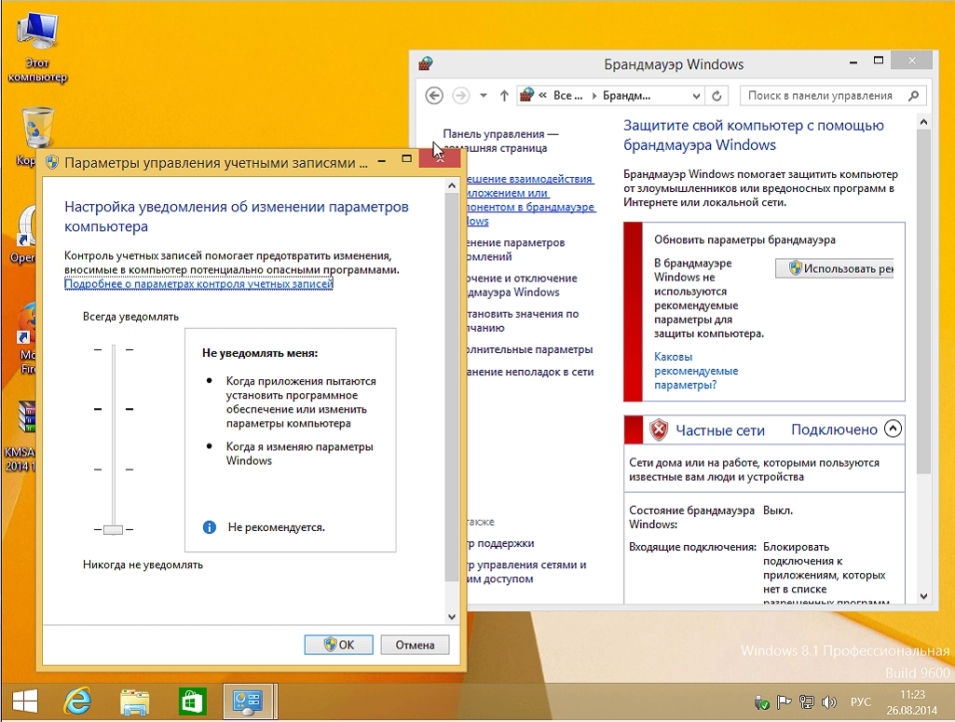This screenshot has height=722, width=955.
Task: Click the Подключено status text
Action: click(834, 429)
